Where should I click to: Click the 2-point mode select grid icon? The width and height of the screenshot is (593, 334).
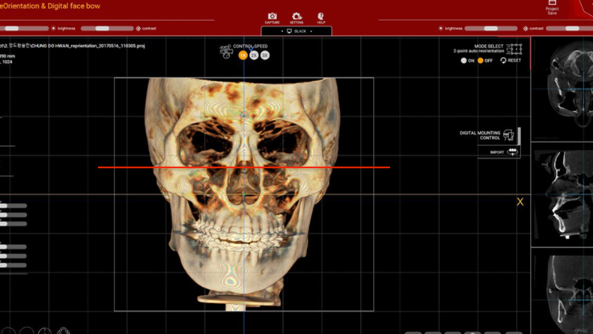[x=514, y=49]
